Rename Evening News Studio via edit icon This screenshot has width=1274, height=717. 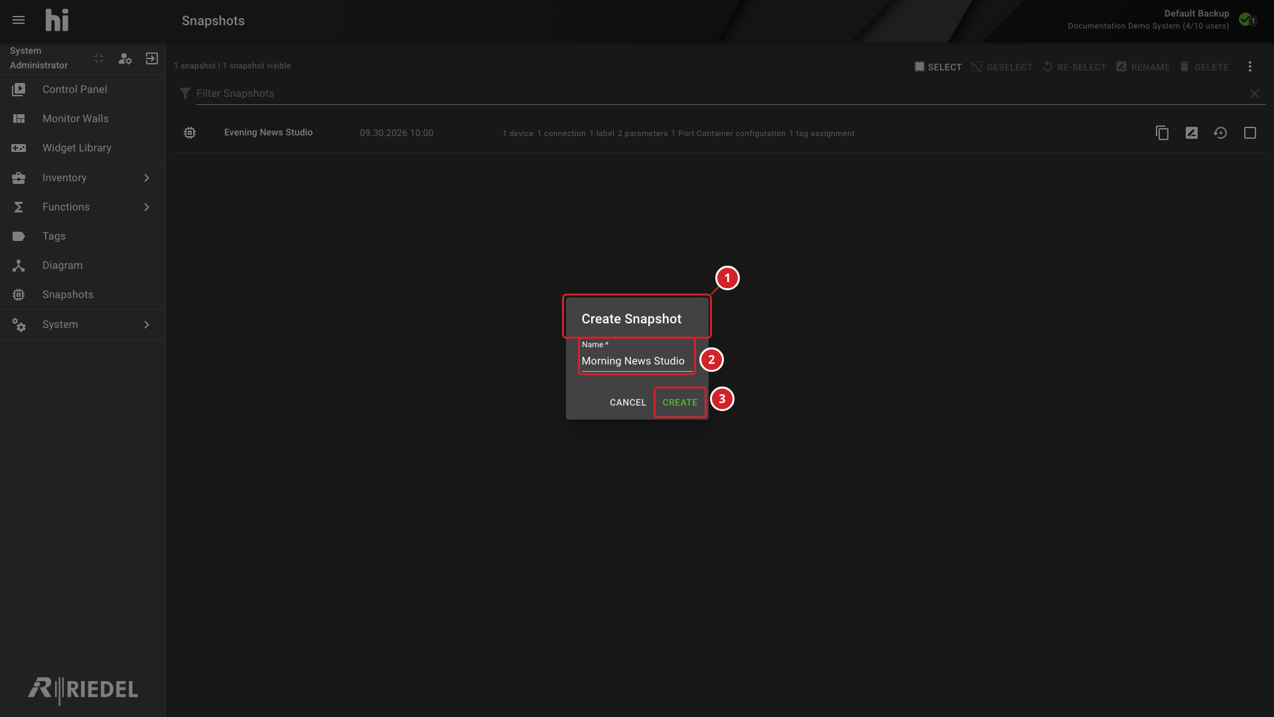point(1192,133)
